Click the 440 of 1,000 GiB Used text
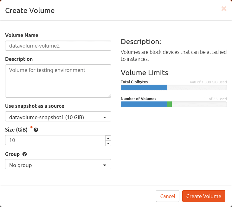Viewport: 232px width, 207px height. pos(208,82)
